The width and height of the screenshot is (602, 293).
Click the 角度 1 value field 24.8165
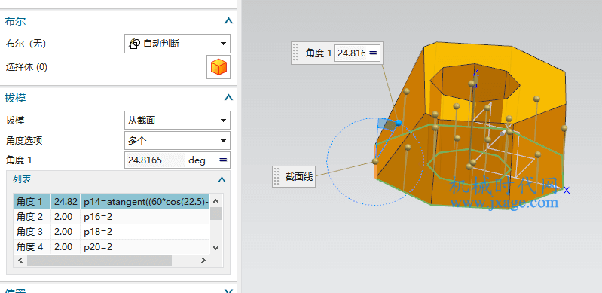(154, 160)
